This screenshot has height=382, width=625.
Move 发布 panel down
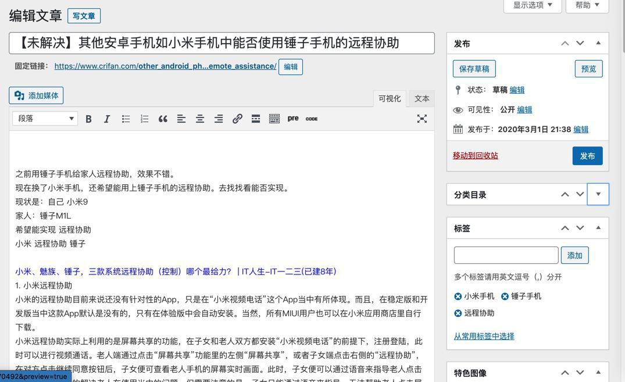[x=580, y=43]
